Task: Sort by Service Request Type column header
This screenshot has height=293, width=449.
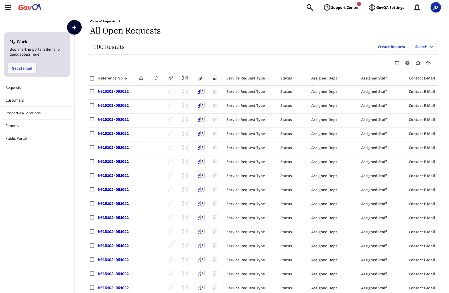Action: pos(246,78)
